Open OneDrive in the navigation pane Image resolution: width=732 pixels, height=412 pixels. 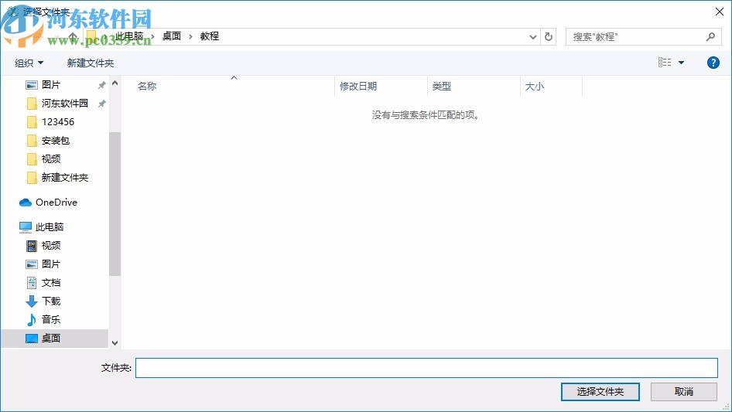[55, 202]
